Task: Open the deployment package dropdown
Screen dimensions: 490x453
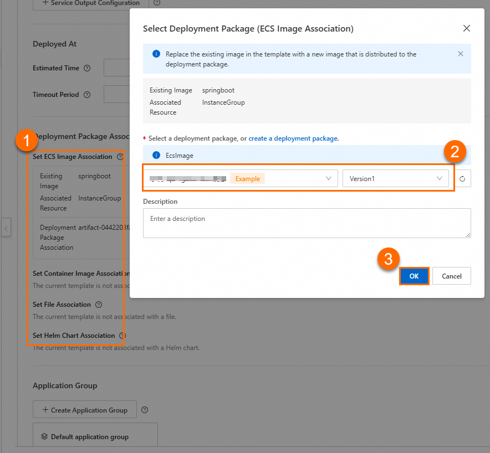Action: [x=241, y=178]
